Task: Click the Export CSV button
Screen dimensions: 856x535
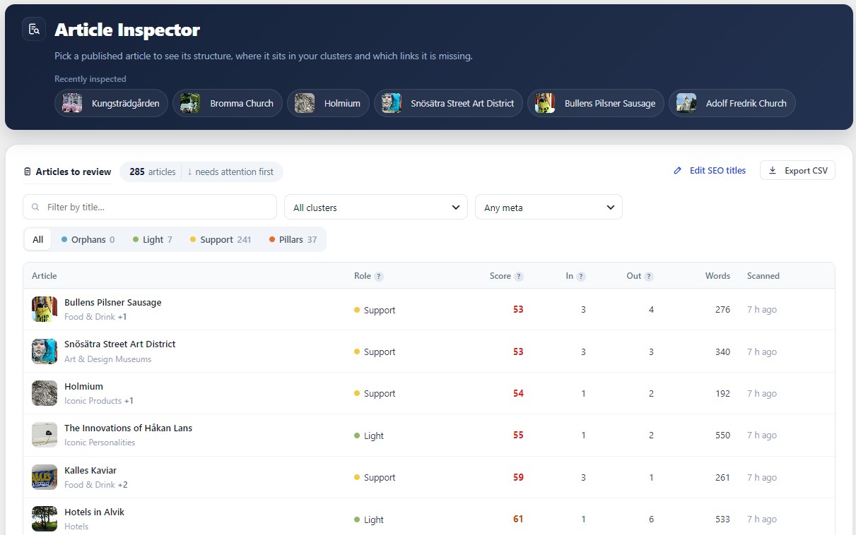Action: tap(797, 171)
